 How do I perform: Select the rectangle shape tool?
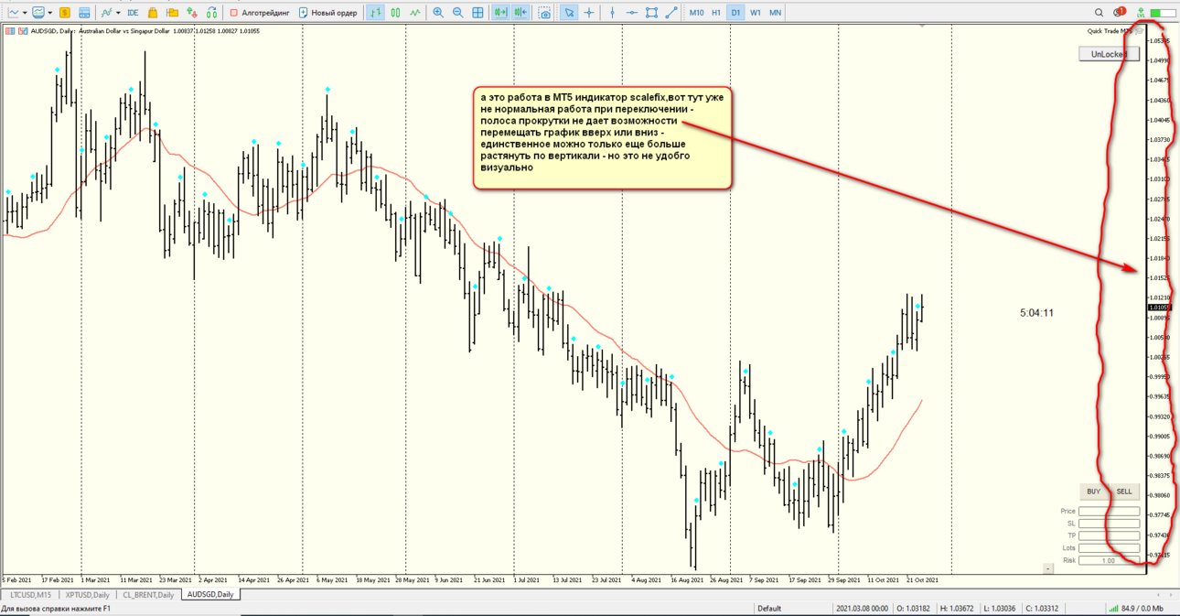651,13
